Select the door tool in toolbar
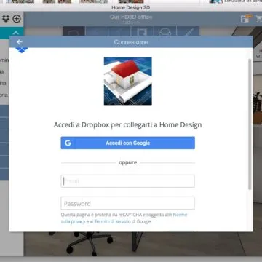 pos(143,31)
